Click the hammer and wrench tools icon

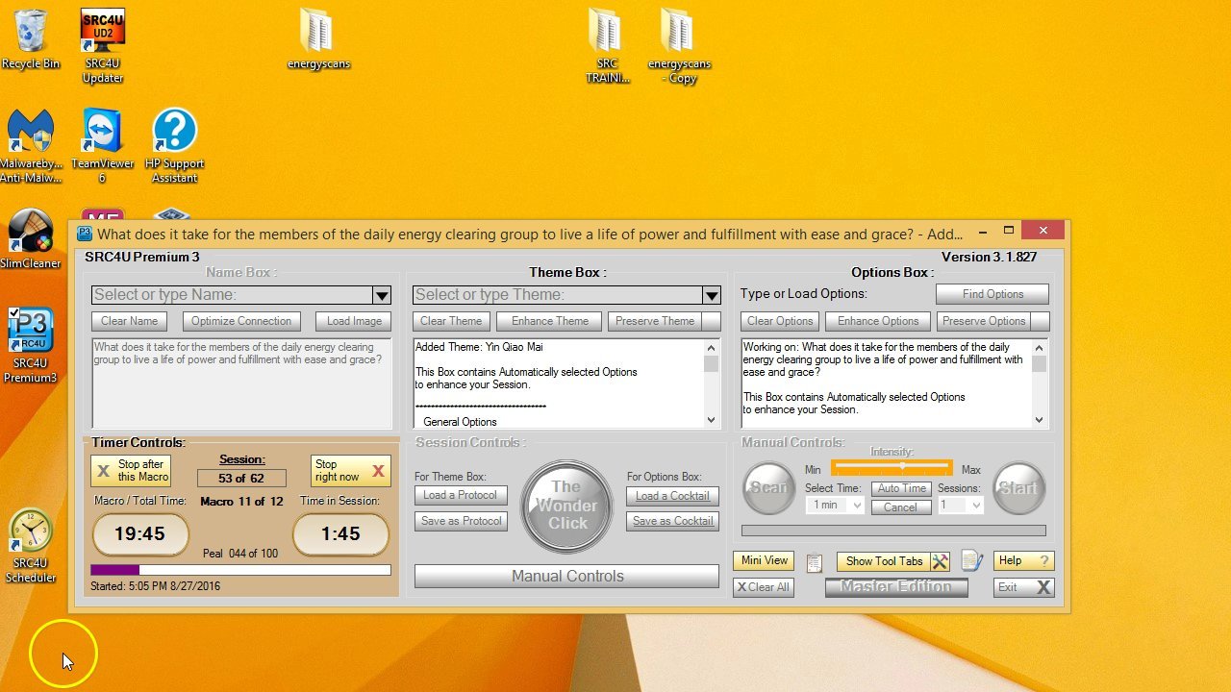(x=940, y=561)
